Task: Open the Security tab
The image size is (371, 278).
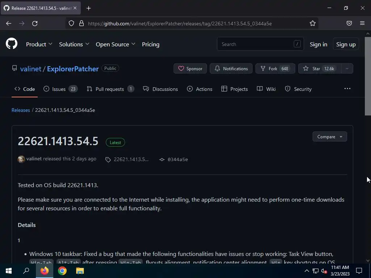Action: point(298,89)
